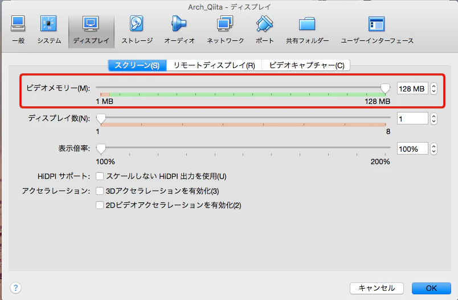Click the 100% scale factor field

412,149
